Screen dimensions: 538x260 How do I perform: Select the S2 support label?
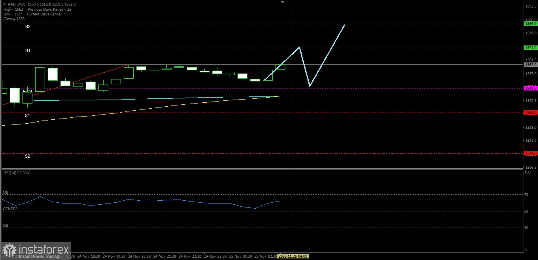tap(27, 156)
